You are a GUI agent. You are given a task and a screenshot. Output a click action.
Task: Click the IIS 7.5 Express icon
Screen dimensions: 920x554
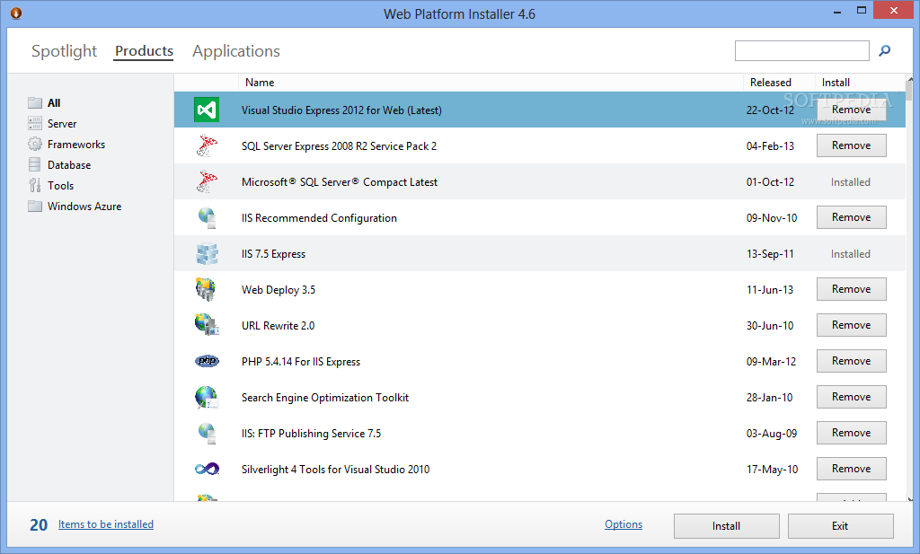(207, 254)
